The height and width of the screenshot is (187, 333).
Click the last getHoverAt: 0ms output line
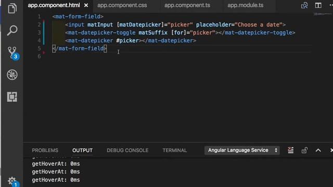56,180
